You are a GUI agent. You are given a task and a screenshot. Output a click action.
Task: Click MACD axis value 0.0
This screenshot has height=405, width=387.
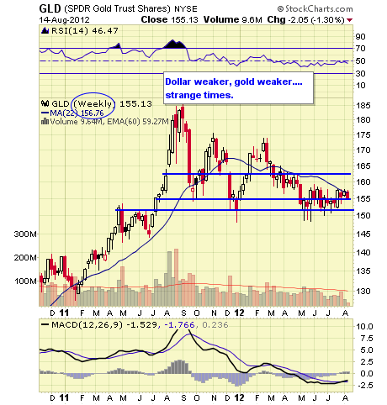[366, 374]
